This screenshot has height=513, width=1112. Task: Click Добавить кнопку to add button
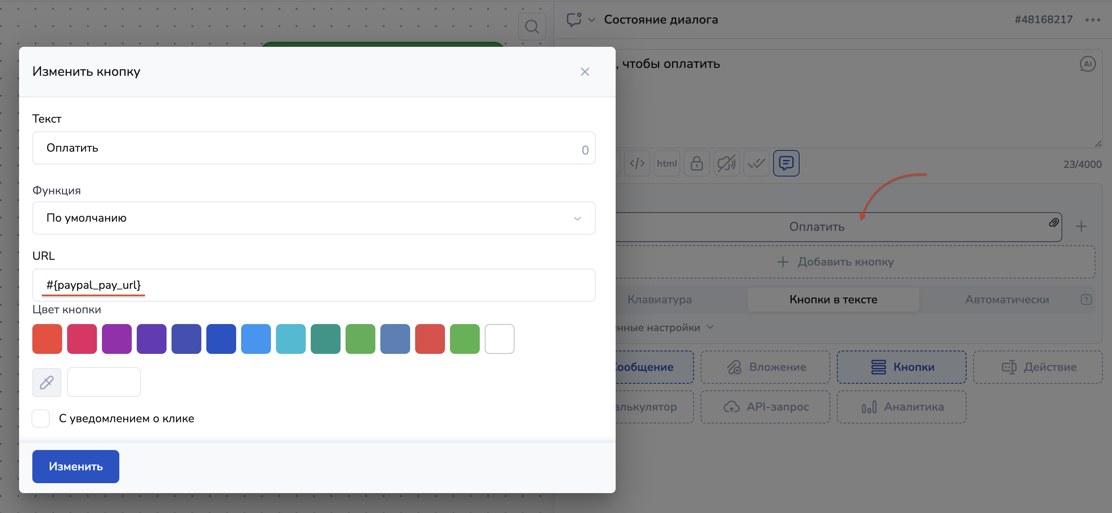point(836,262)
